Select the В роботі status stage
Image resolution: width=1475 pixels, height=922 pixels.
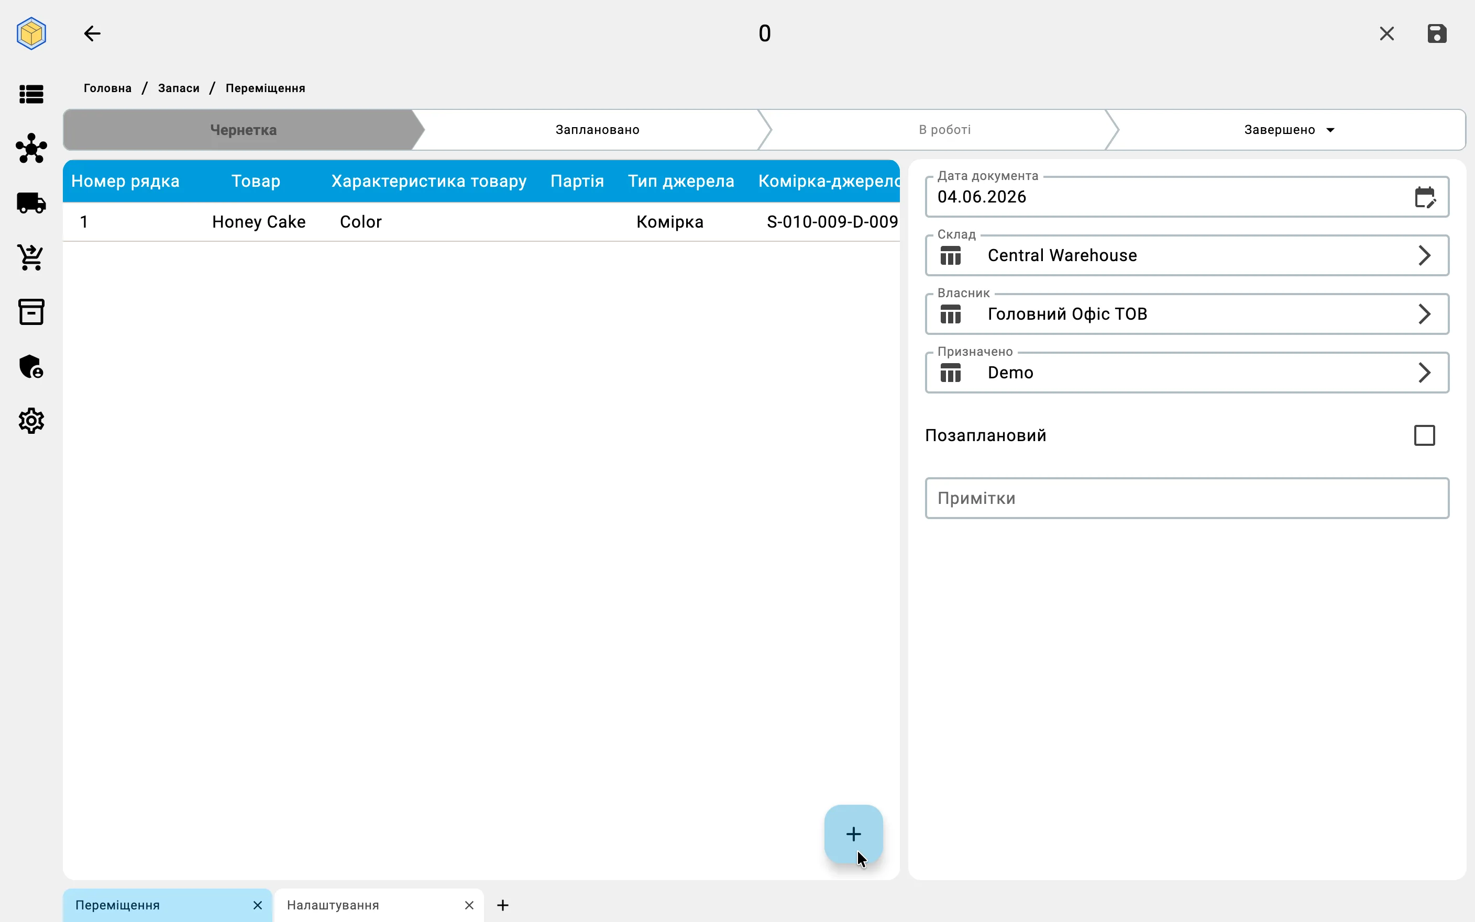tap(944, 130)
